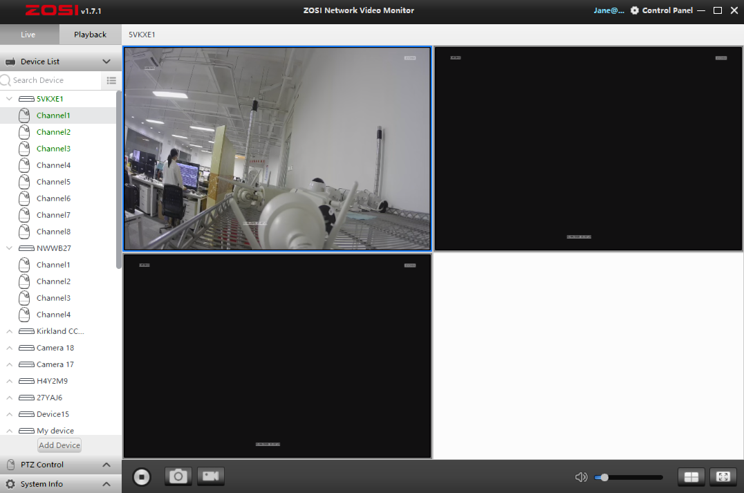This screenshot has width=744, height=493.
Task: Click the Add Device button
Action: click(59, 445)
